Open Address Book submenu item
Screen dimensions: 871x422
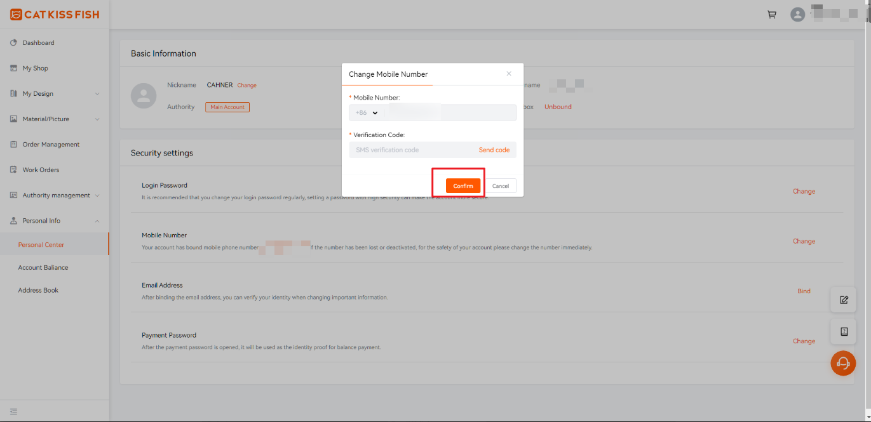[38, 290]
